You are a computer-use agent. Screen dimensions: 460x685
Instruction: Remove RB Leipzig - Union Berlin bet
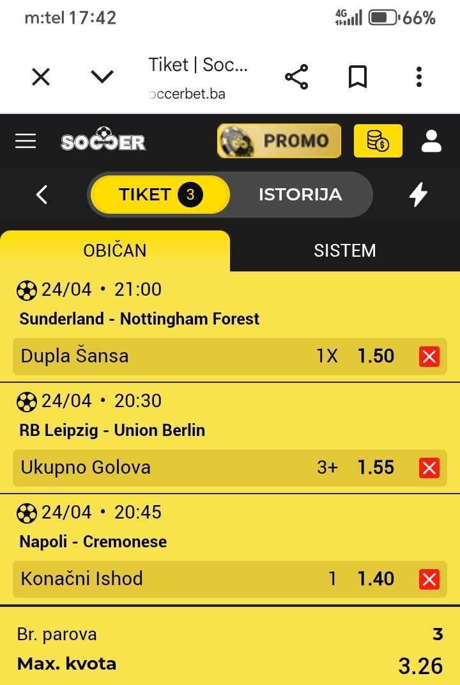(x=429, y=468)
